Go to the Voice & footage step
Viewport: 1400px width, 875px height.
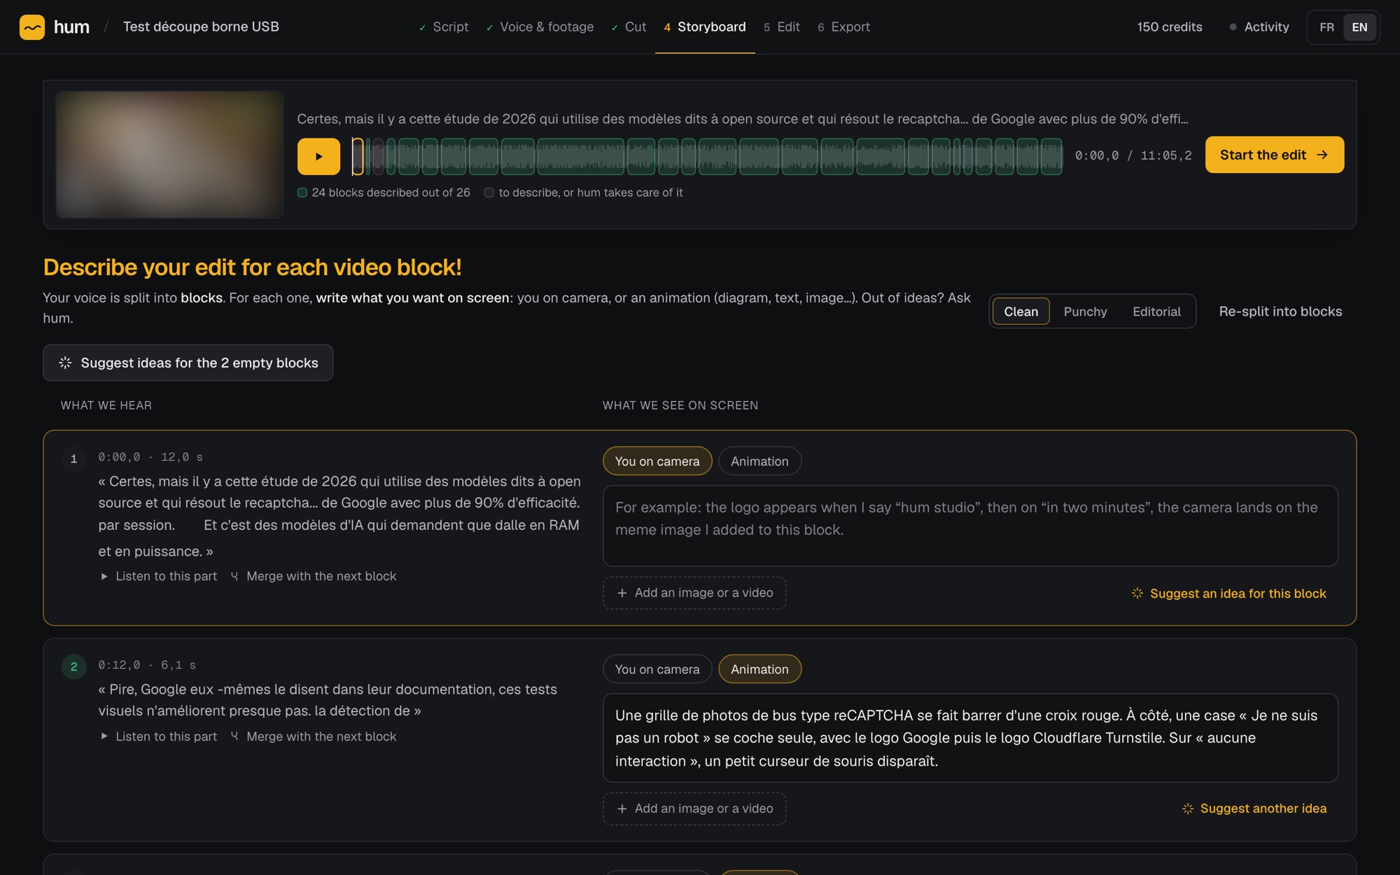point(540,27)
